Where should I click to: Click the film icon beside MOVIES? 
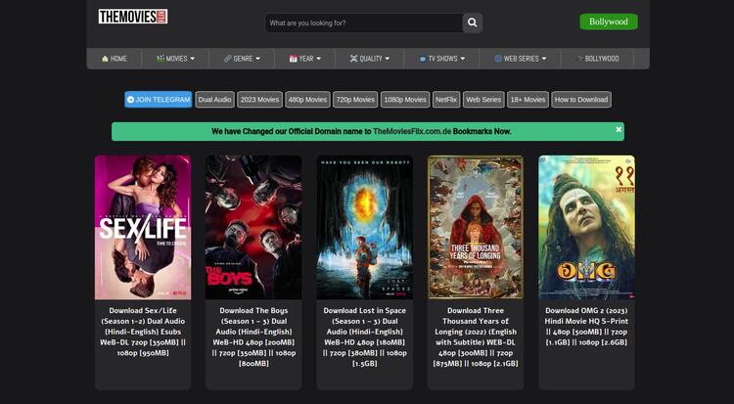[161, 59]
